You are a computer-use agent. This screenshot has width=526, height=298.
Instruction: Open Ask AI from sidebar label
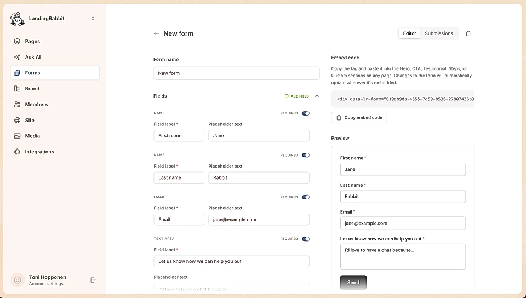[33, 57]
